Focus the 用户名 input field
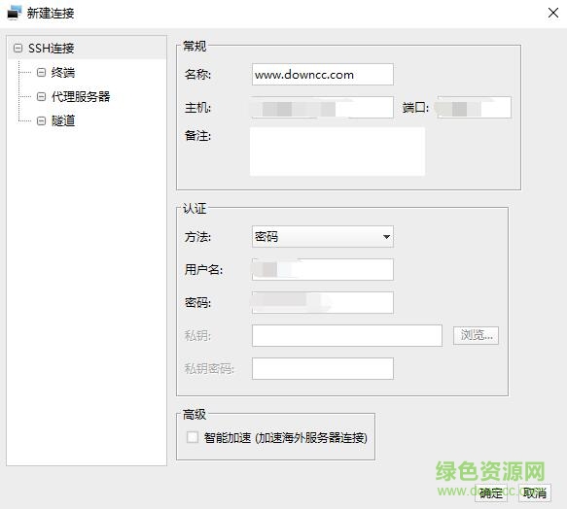The height and width of the screenshot is (509, 567). pos(323,269)
